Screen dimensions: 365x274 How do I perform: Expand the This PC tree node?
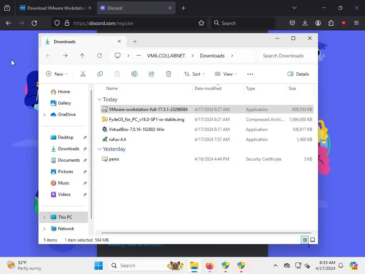pos(45,217)
